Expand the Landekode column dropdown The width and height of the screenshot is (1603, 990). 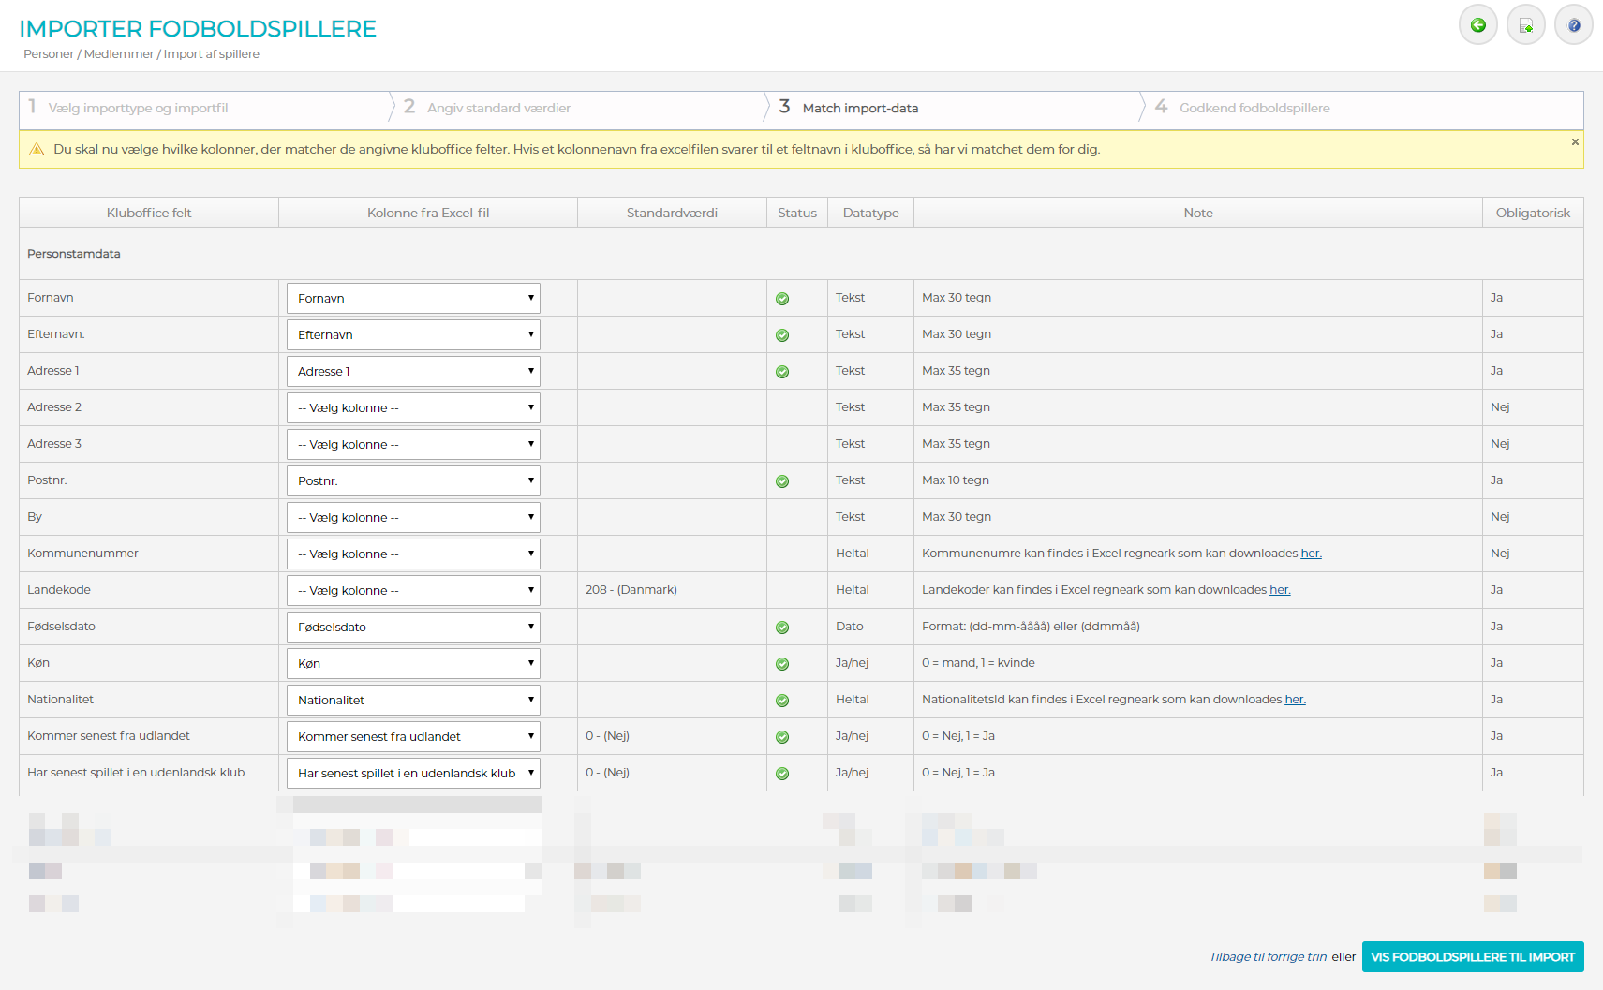(x=413, y=591)
